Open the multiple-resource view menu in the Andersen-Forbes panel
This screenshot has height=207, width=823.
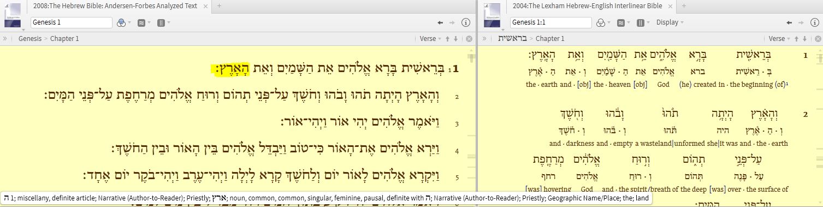(x=163, y=23)
